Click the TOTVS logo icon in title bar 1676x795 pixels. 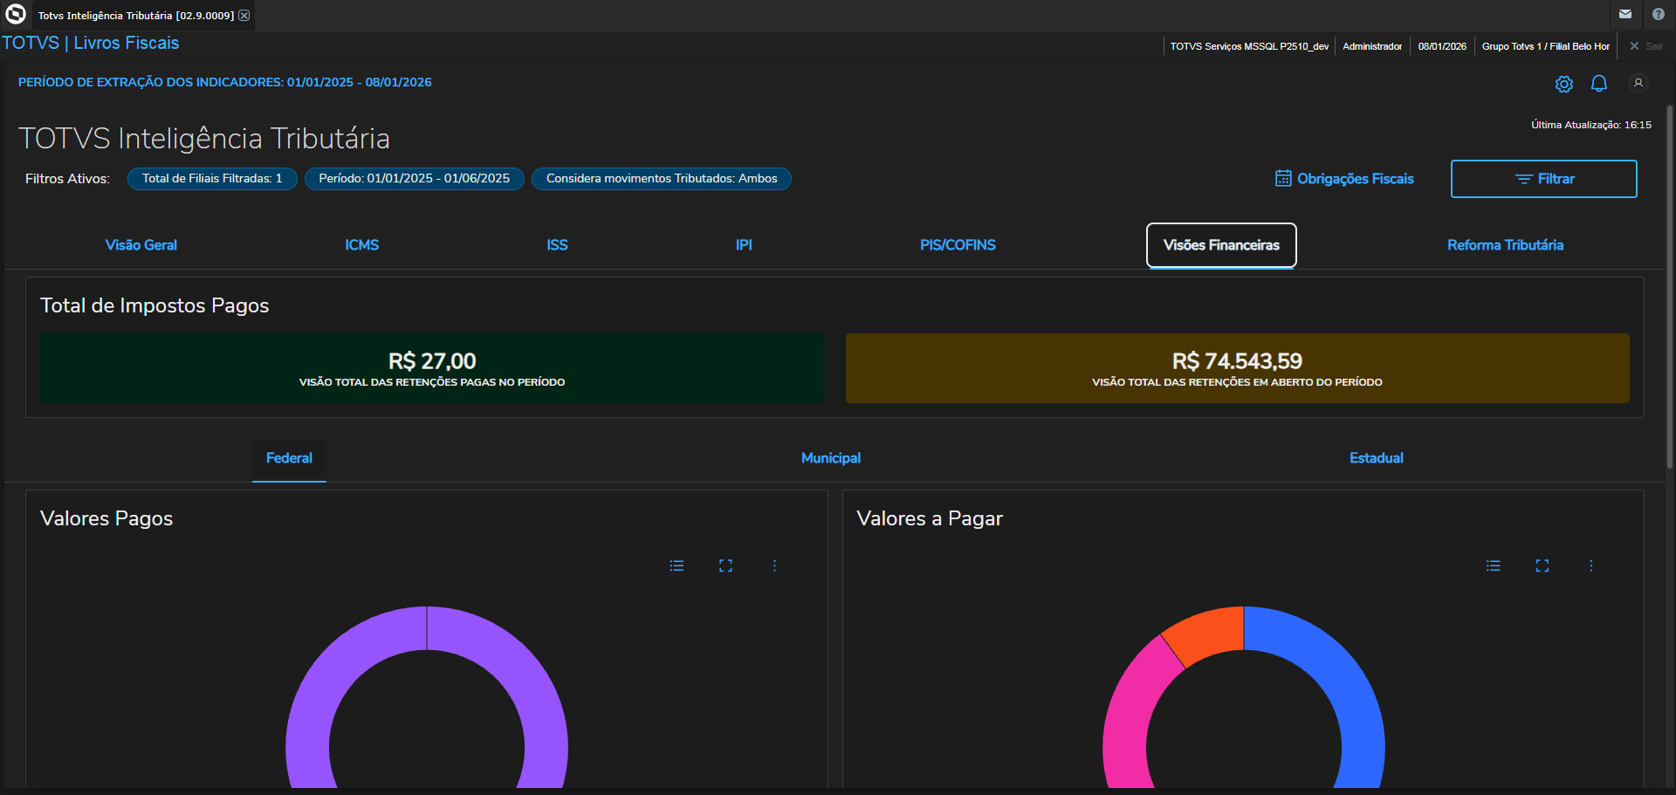pos(16,15)
